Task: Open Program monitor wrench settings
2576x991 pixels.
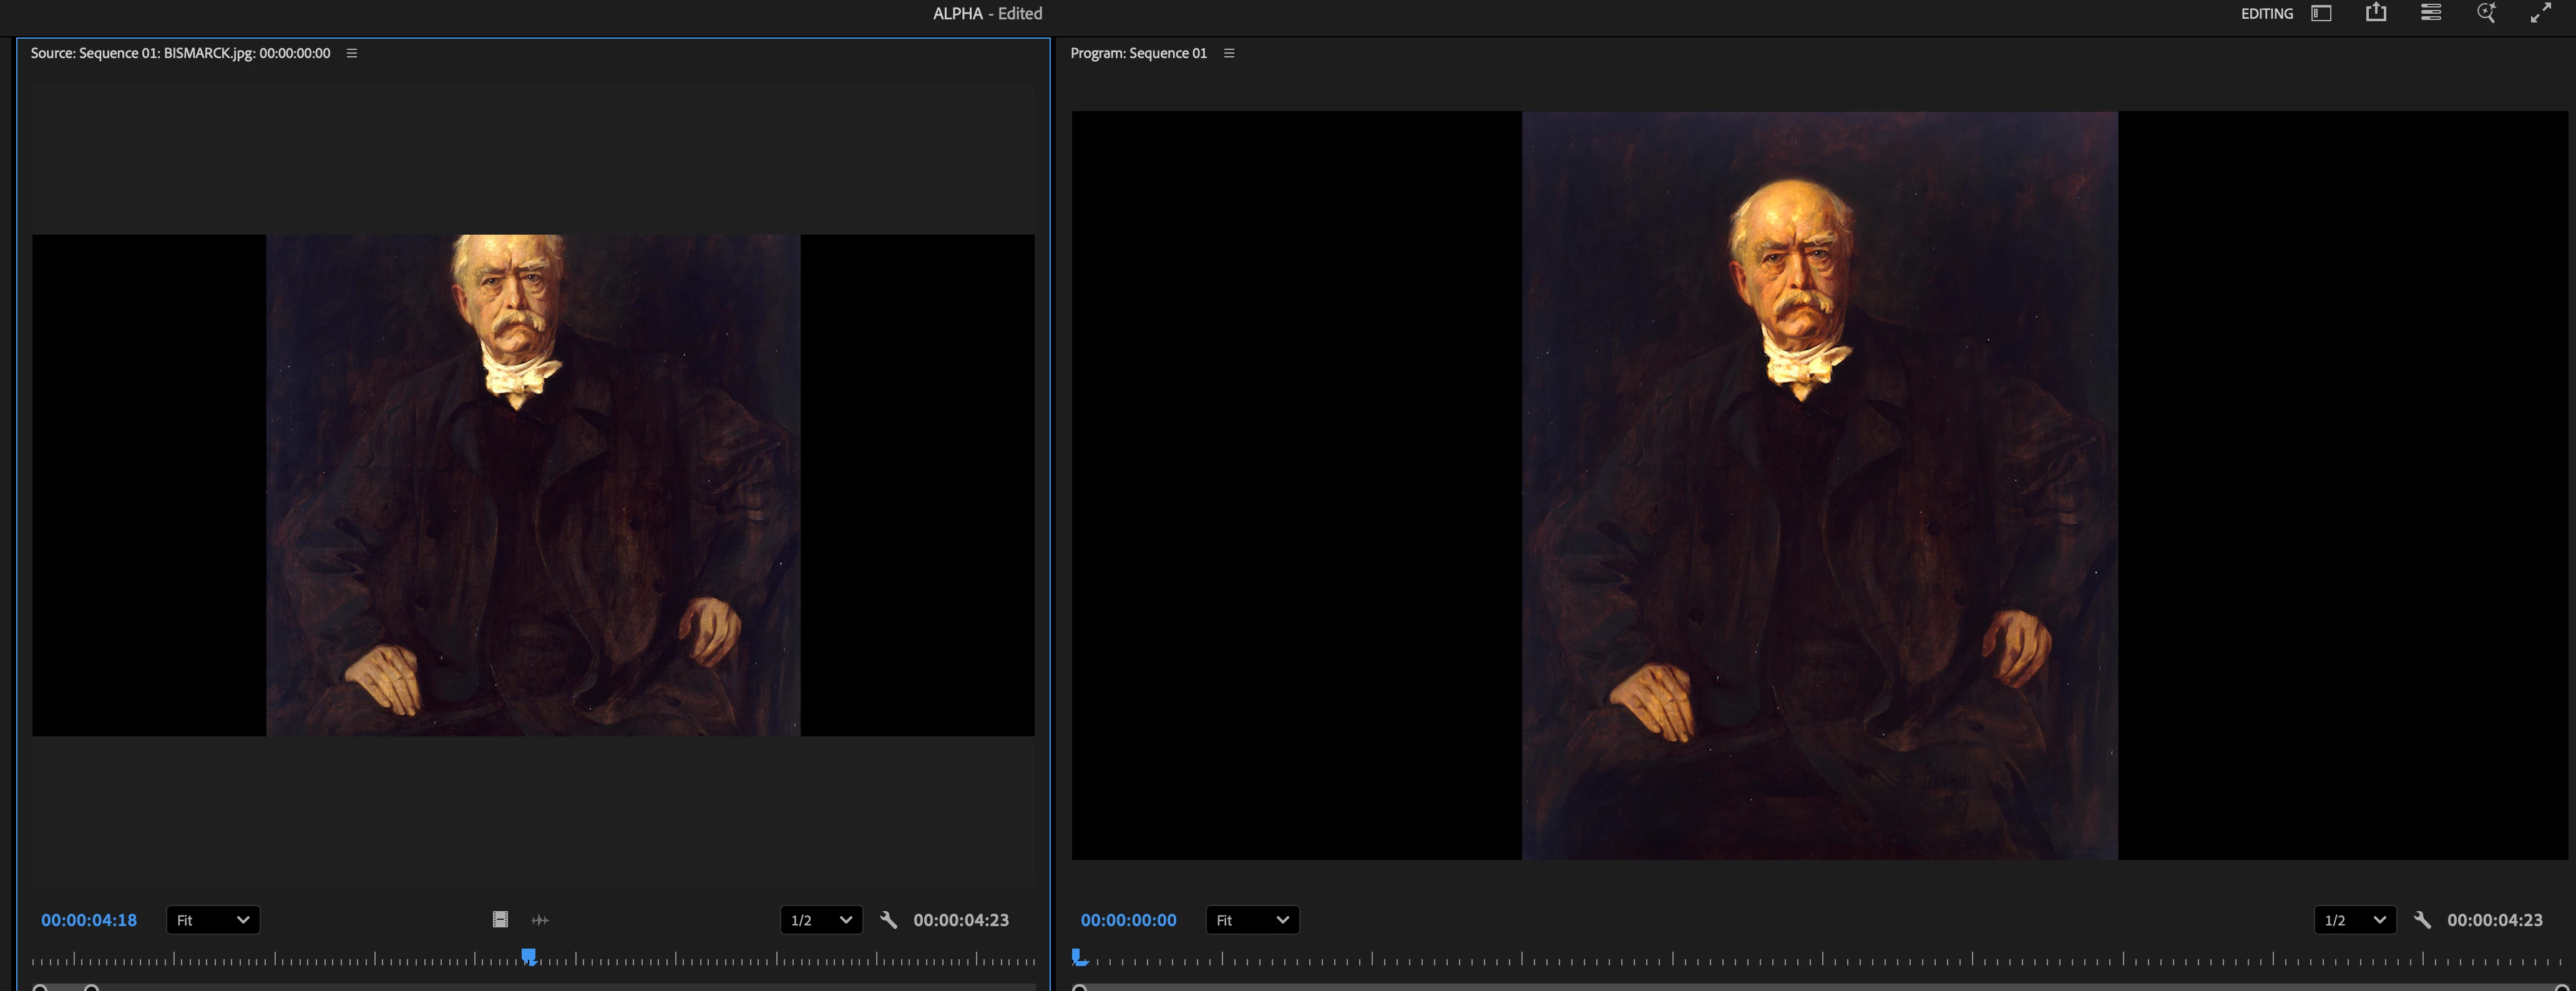Action: click(2422, 920)
